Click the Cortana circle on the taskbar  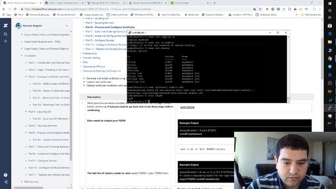330,10
